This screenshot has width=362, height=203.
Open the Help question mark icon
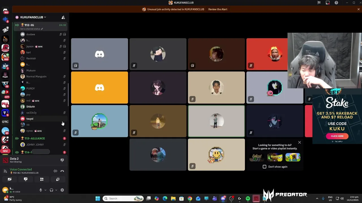click(336, 3)
